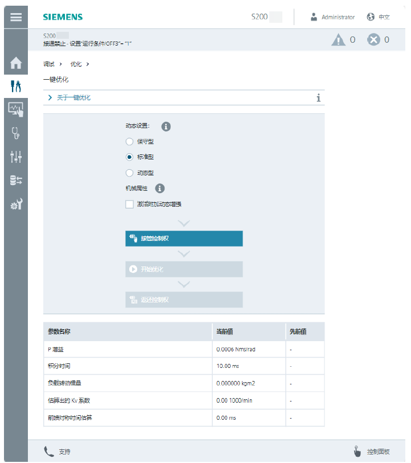
Task: Show info for 动态设置
Action: (x=166, y=126)
